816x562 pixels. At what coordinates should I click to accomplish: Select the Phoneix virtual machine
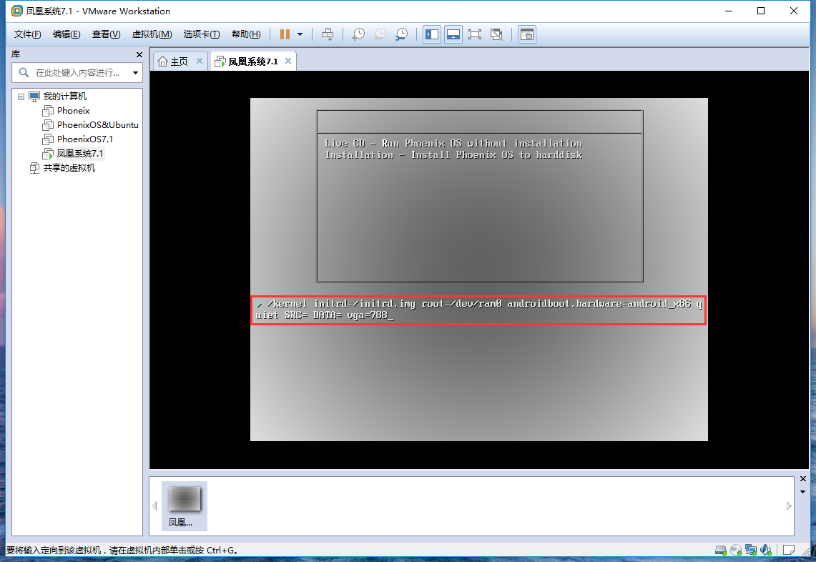(74, 111)
